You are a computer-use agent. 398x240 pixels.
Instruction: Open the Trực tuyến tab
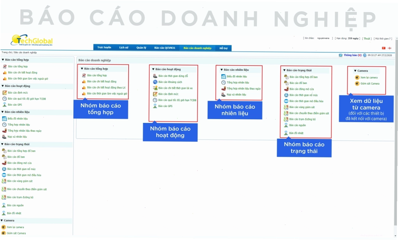[104, 48]
